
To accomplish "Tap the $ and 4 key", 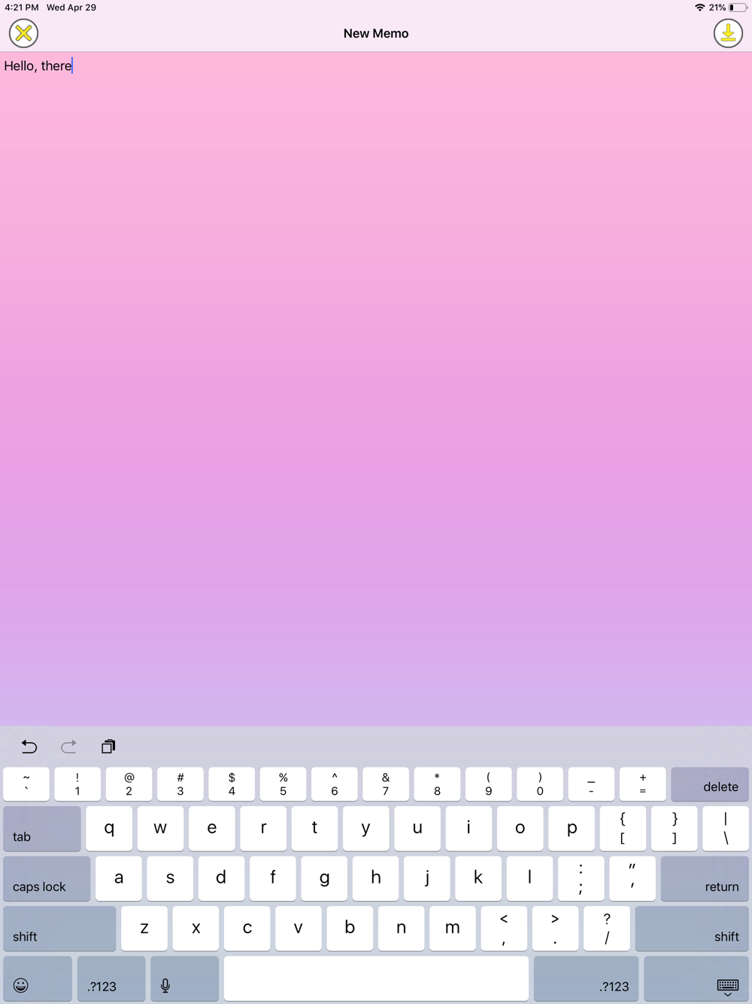I will pyautogui.click(x=232, y=784).
